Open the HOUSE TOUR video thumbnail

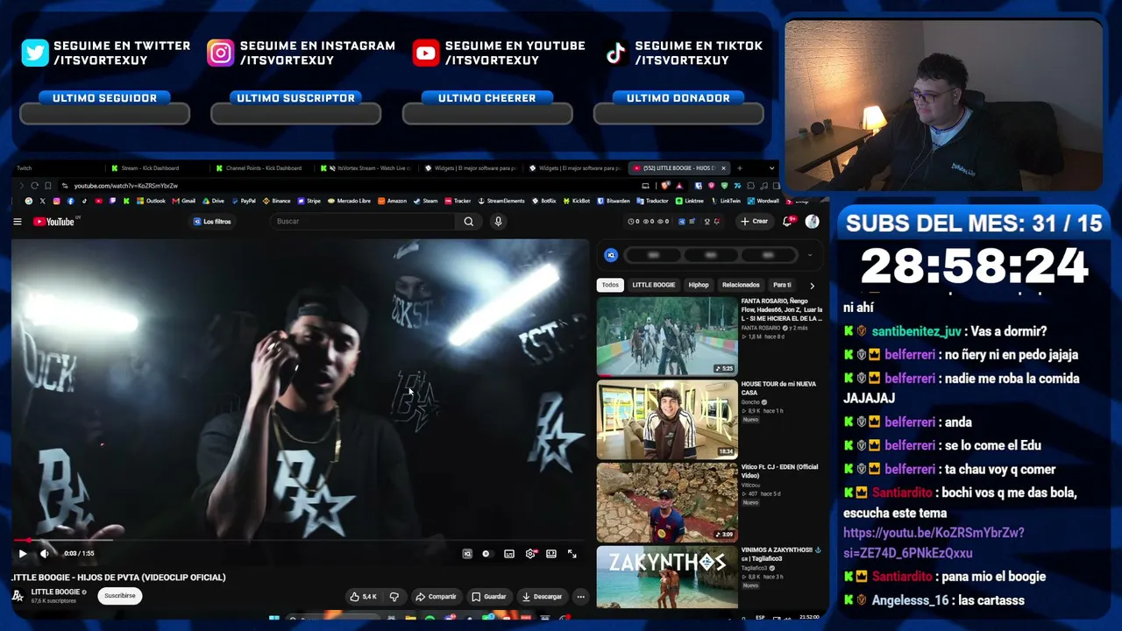point(667,420)
